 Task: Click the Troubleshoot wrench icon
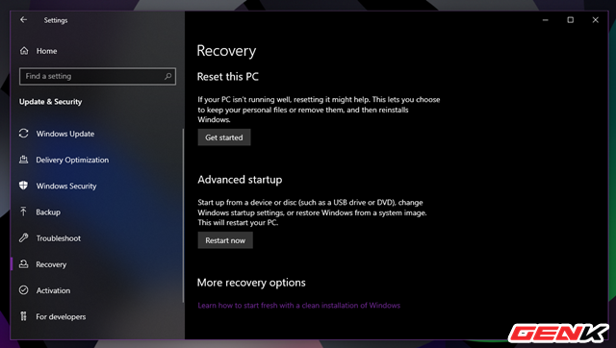(x=23, y=237)
